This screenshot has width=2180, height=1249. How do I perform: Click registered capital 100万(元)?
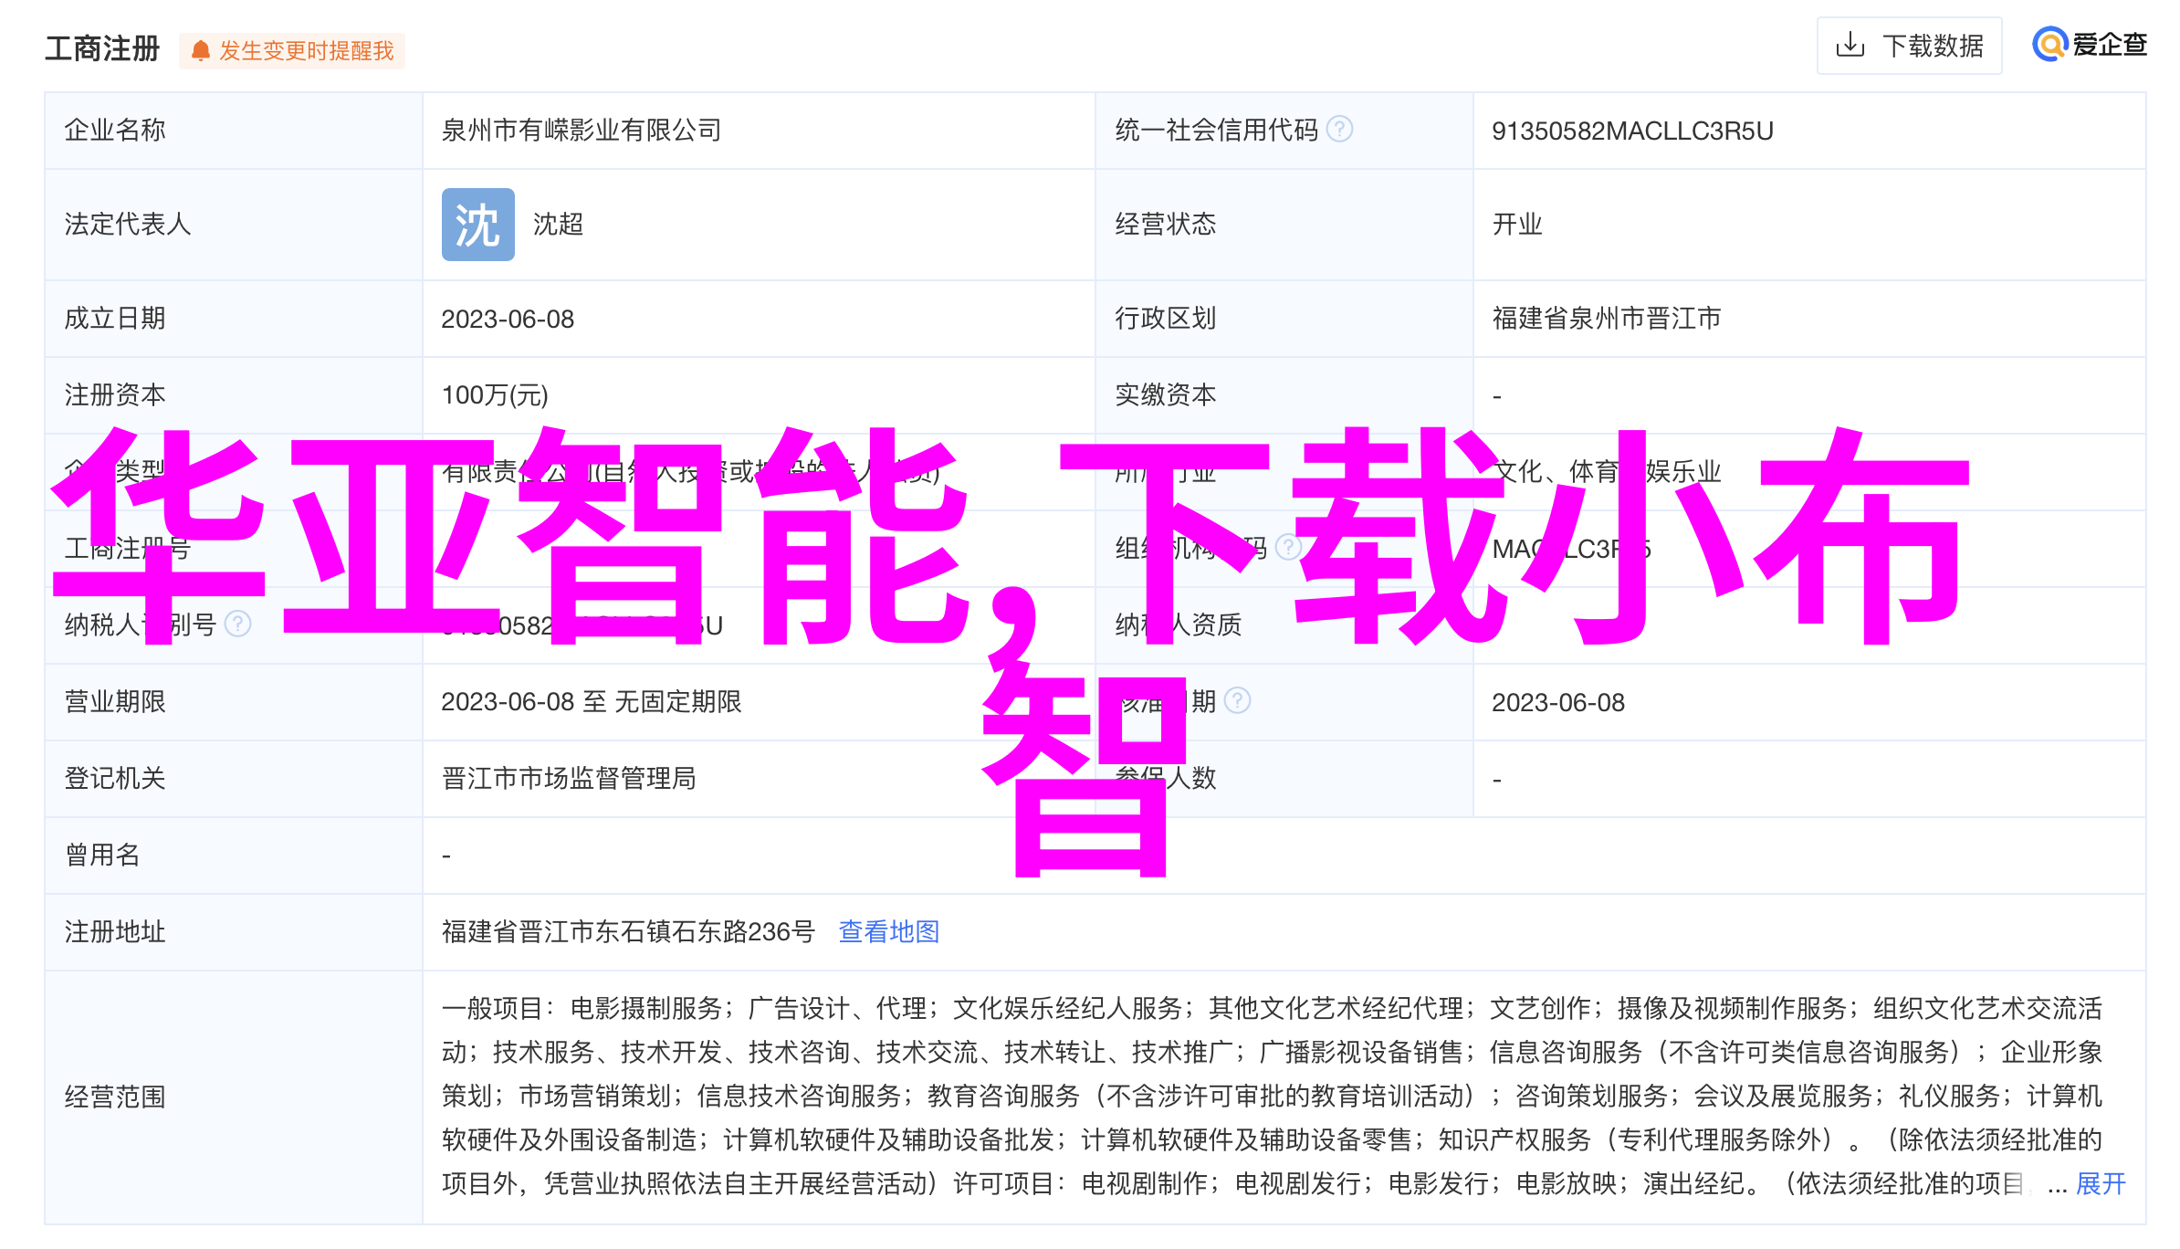tap(495, 394)
